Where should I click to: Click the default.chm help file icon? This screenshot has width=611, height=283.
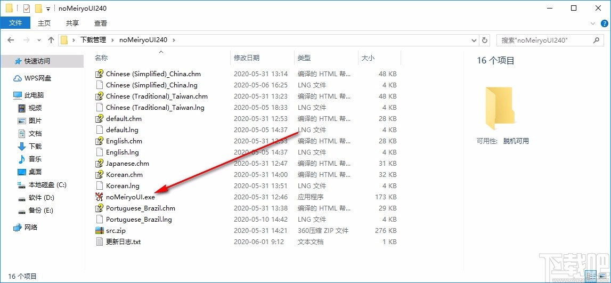click(x=100, y=118)
